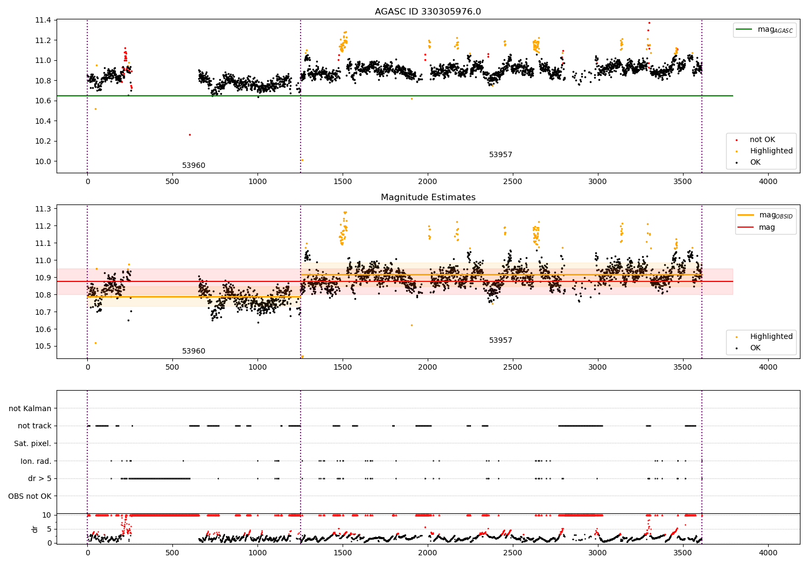Screen dimensions: 808x565
Task: Select the orange mag OBSID legend entry
Action: pyautogui.click(x=765, y=215)
